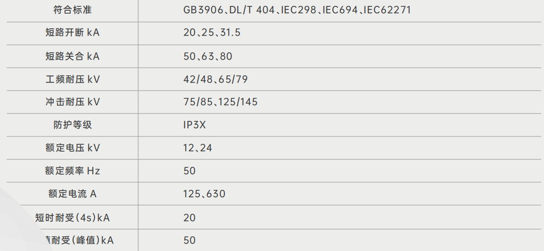Viewport: 544px width, 251px height.
Task: Click the value 20、25、31.5
Action: click(212, 33)
